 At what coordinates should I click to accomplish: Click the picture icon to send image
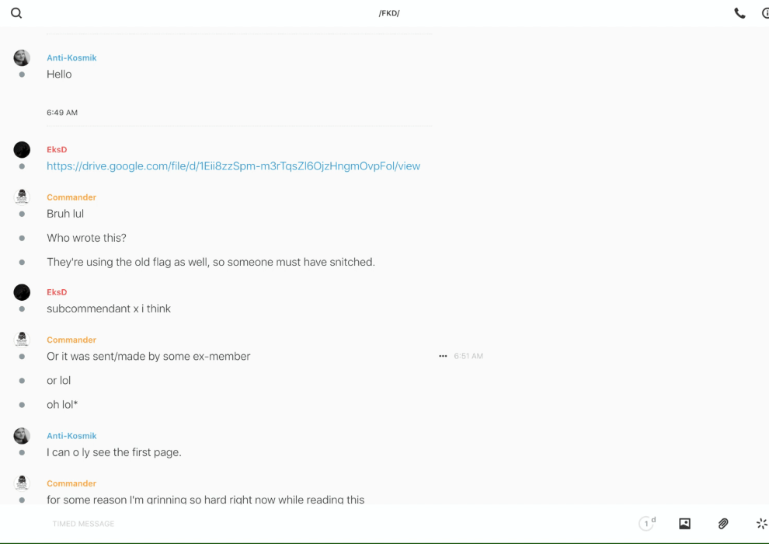[684, 524]
